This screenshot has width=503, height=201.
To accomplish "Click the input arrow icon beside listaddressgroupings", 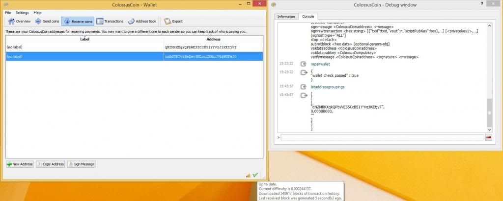I will [304, 87].
